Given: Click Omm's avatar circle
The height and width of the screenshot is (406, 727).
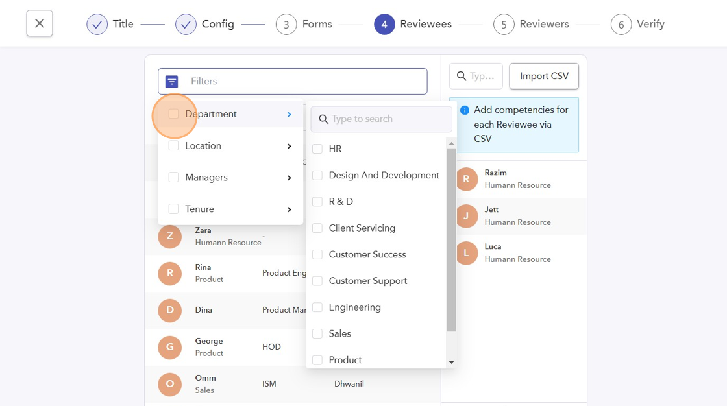Looking at the screenshot, I should (170, 384).
